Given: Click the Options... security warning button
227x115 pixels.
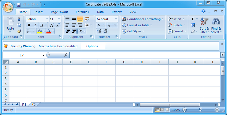Looking at the screenshot, I should (93, 46).
